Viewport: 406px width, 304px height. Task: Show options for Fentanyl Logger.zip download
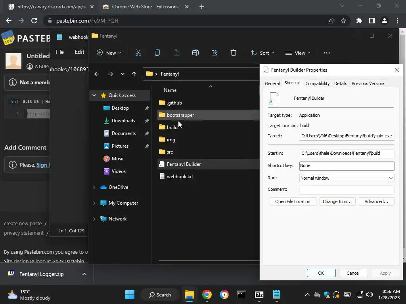[x=84, y=274]
